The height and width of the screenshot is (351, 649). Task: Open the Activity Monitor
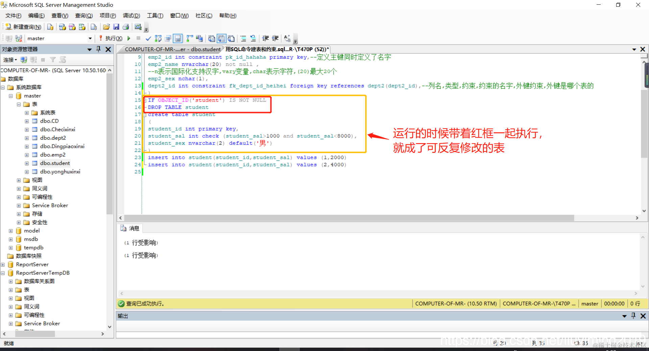(x=138, y=27)
